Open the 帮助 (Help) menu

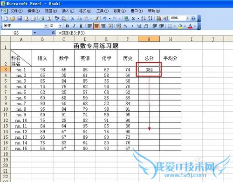point(154,11)
